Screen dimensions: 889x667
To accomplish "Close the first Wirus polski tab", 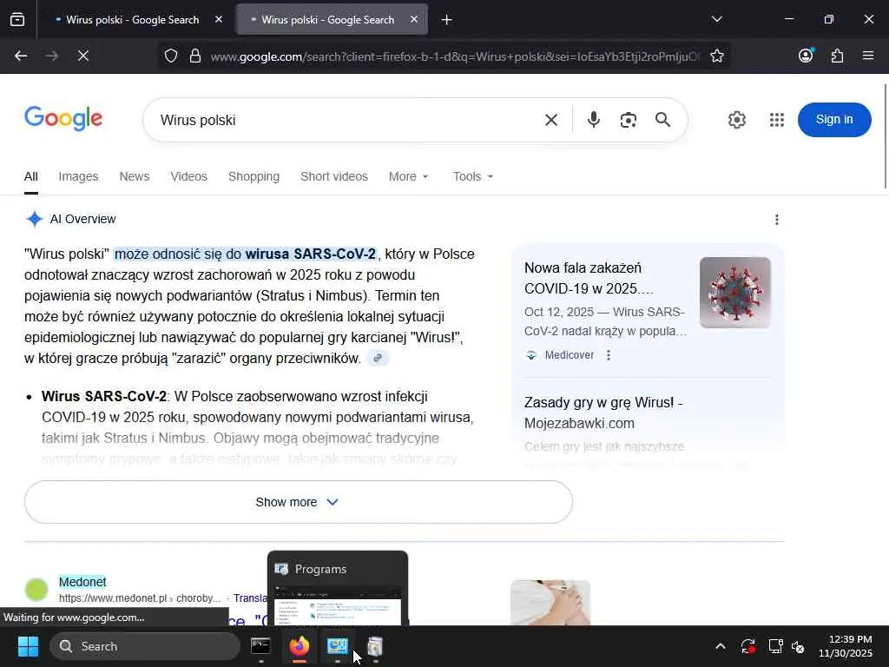I will [x=219, y=20].
